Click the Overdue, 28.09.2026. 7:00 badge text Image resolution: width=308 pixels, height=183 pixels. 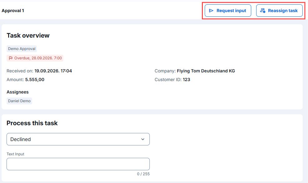tap(38, 58)
